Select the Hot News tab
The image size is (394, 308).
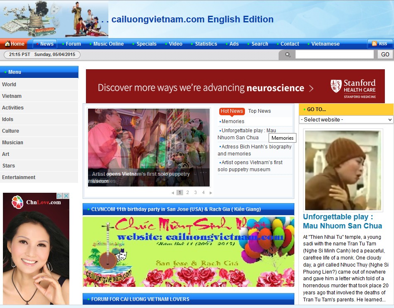click(232, 111)
